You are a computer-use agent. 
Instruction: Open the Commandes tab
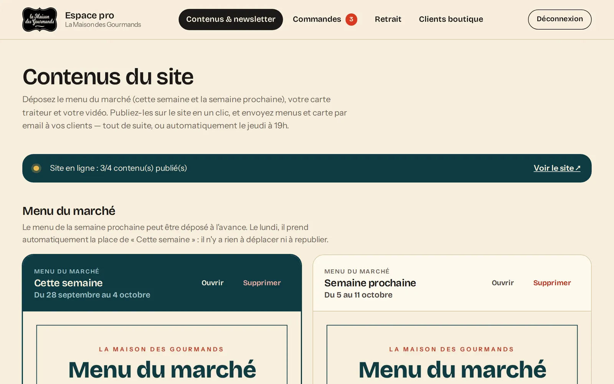325,19
